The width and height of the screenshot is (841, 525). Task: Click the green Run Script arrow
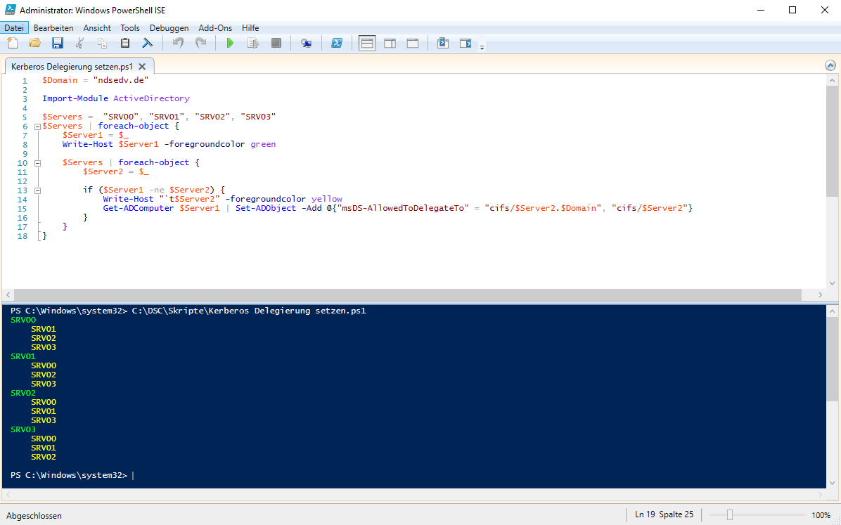(x=230, y=44)
